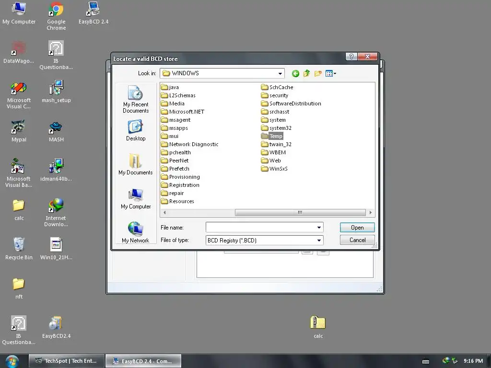The height and width of the screenshot is (368, 491).
Task: Expand the Files of type dropdown
Action: click(319, 241)
